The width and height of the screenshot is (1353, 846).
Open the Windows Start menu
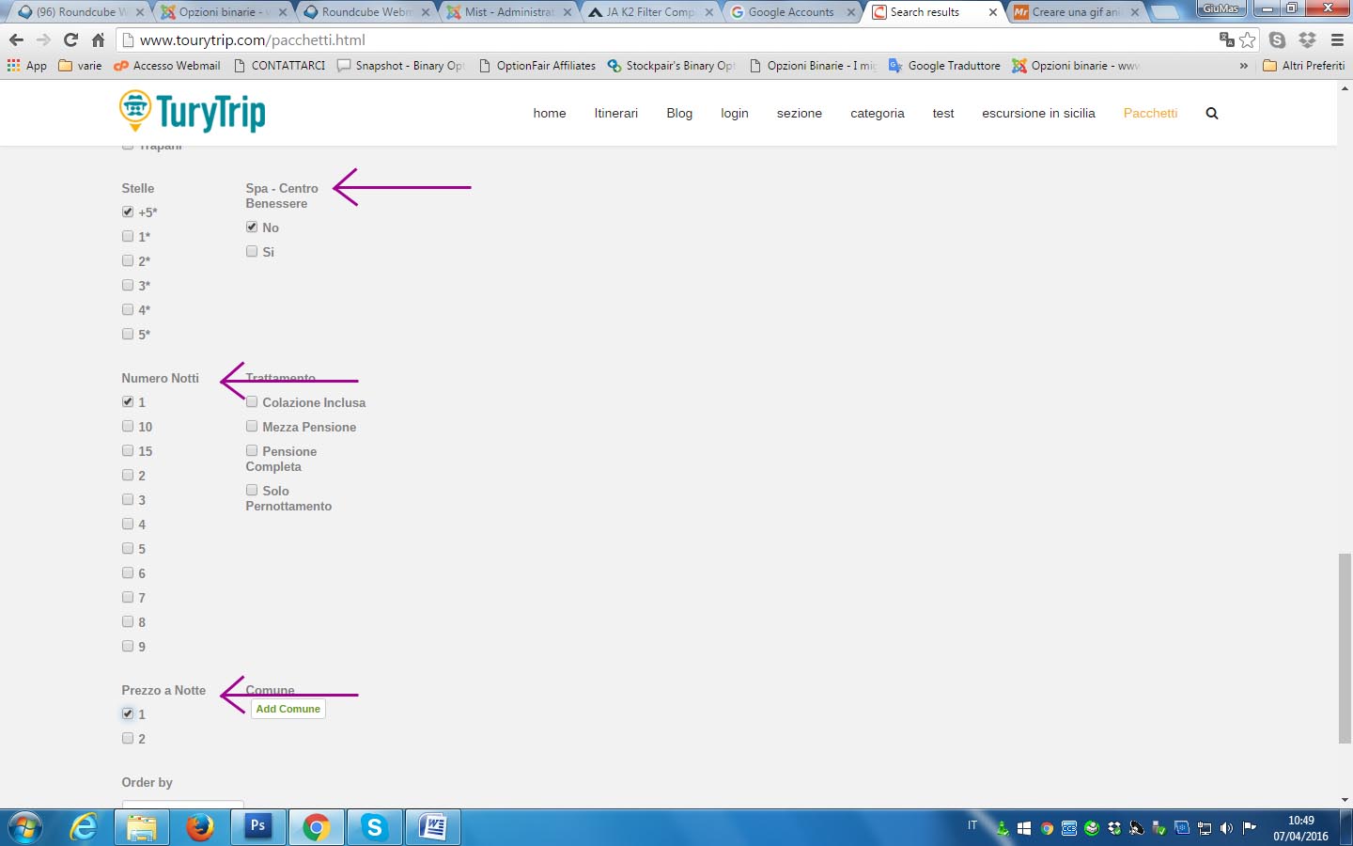(25, 827)
